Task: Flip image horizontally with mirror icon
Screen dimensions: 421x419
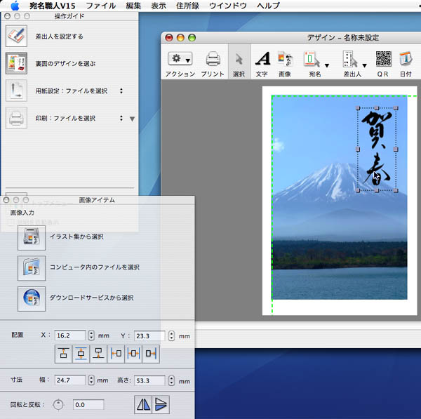Action: tap(143, 404)
